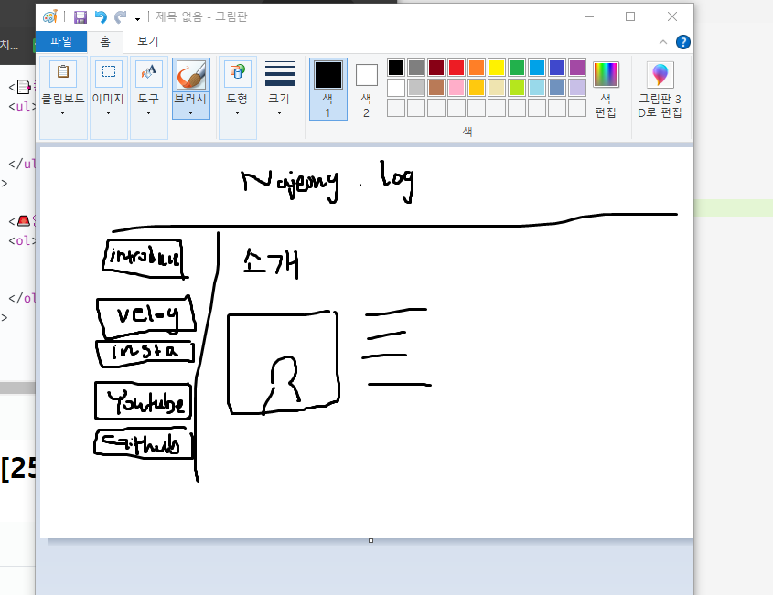Pick the light yellow cream swatch

(x=497, y=88)
